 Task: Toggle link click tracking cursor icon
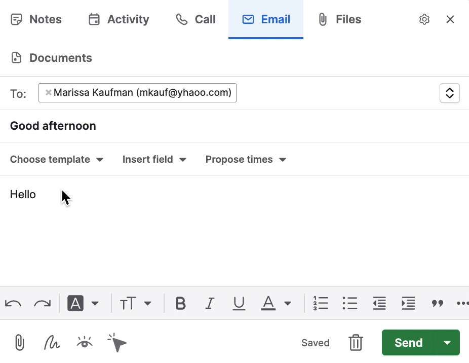(117, 343)
